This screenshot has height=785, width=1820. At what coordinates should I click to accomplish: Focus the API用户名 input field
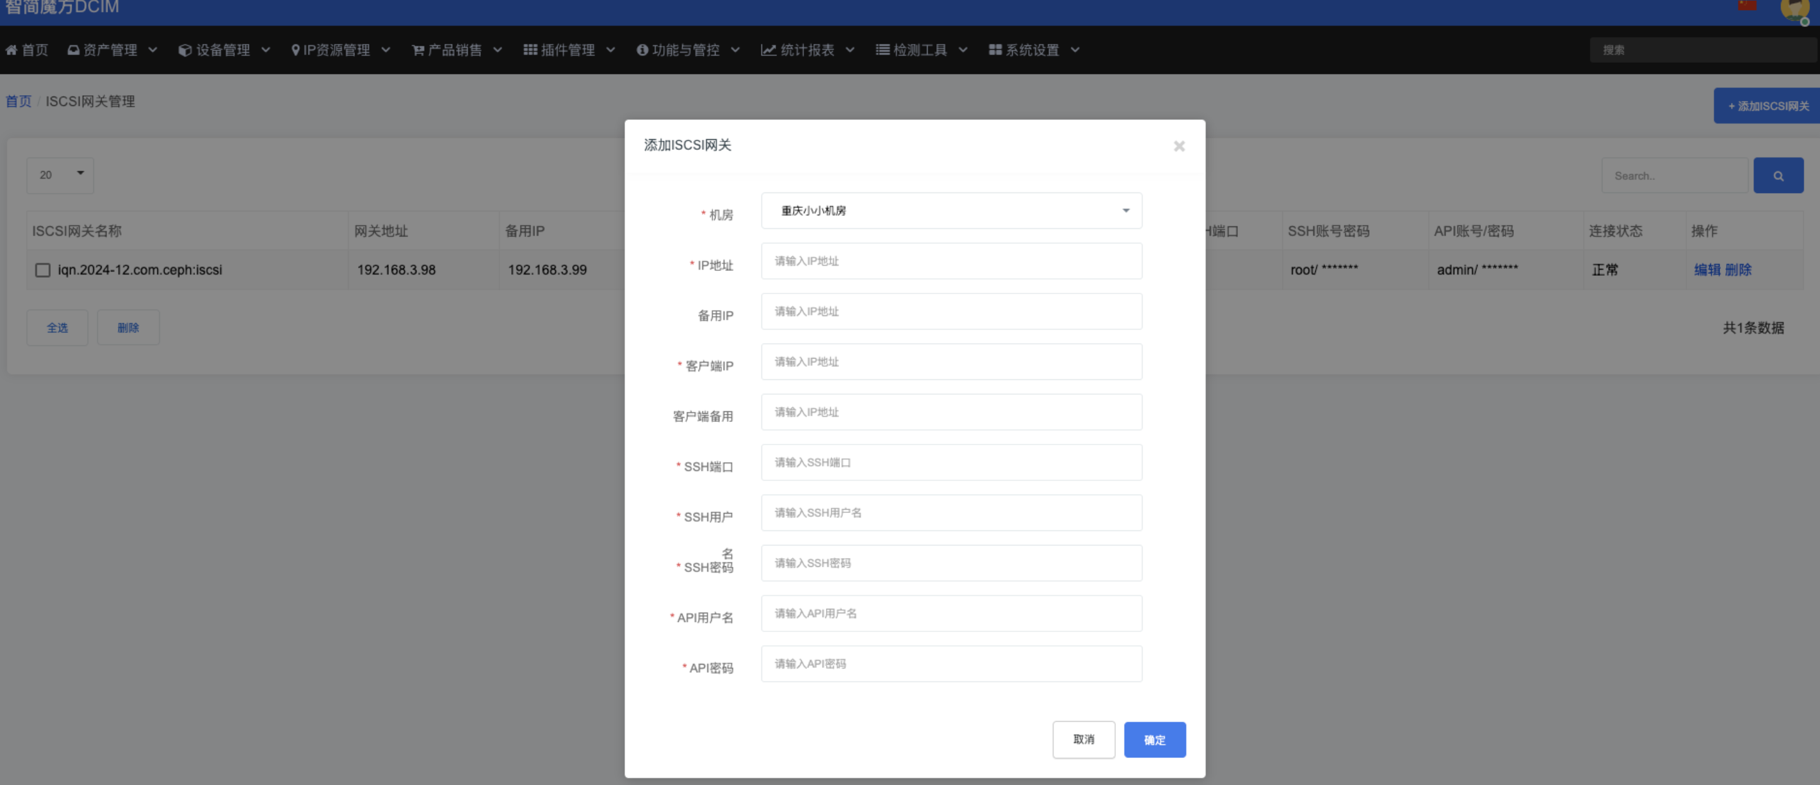951,613
